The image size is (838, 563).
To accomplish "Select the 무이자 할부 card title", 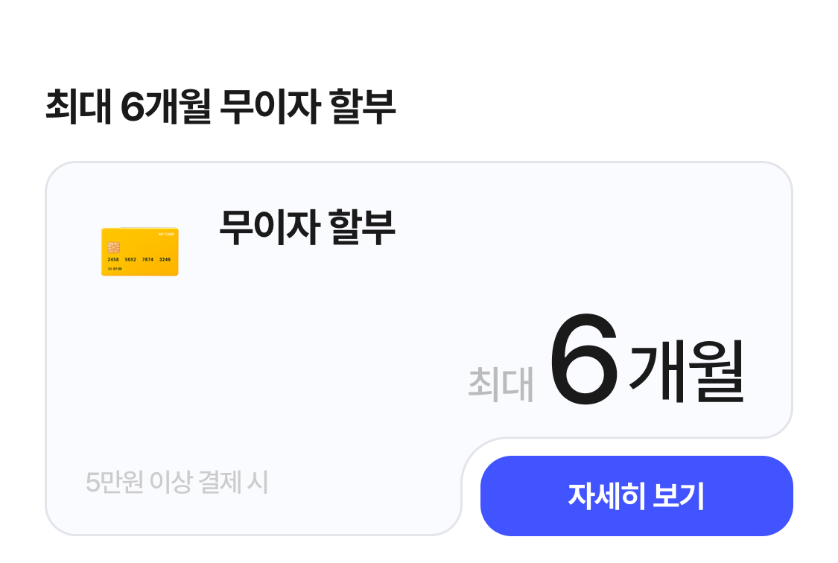I will tap(307, 227).
